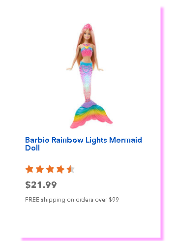Click the gray unfilled part of last star
Image resolution: width=178 pixels, height=241 pixels.
(73, 169)
